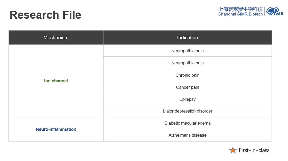Click the Chinese company name text
The width and height of the screenshot is (288, 161).
click(x=240, y=9)
